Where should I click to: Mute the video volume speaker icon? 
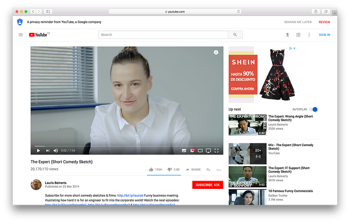click(56, 151)
